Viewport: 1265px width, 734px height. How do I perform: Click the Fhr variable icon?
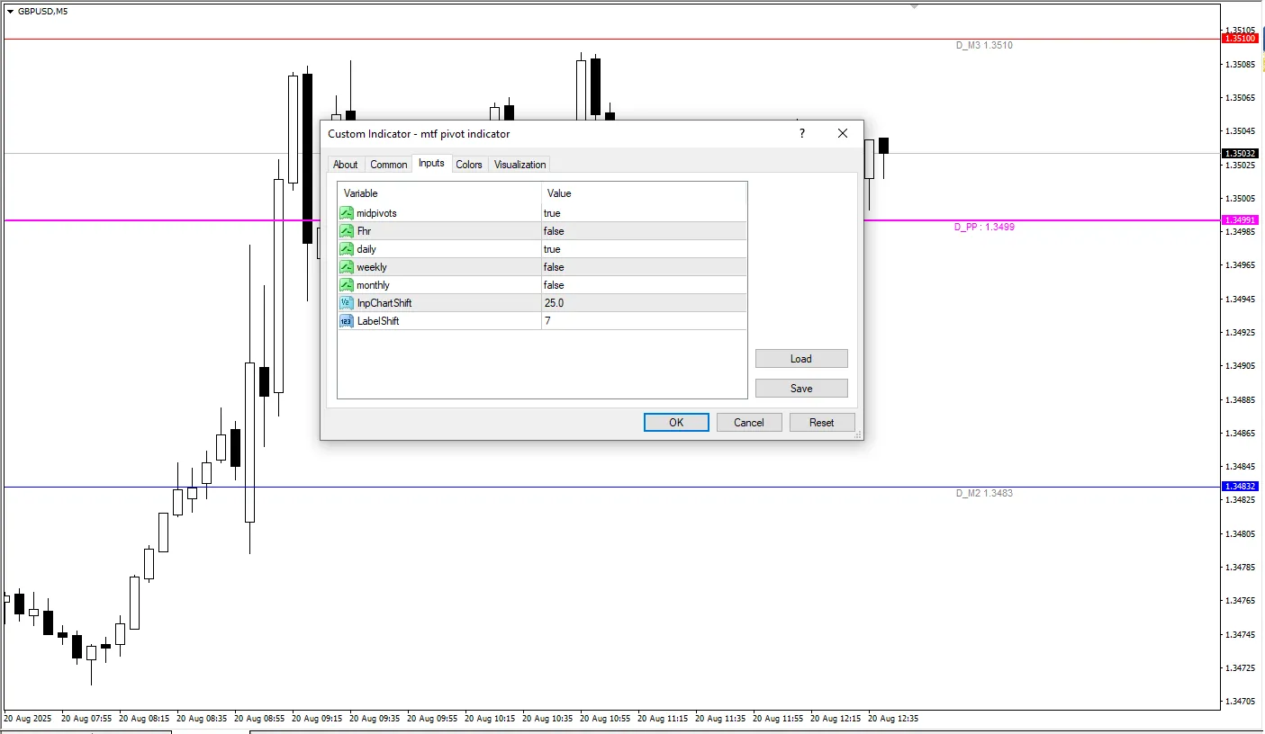click(x=347, y=231)
